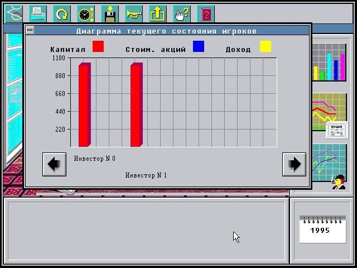Click the Капитал legend text
Viewport: 357px width, 268px height.
(68, 50)
